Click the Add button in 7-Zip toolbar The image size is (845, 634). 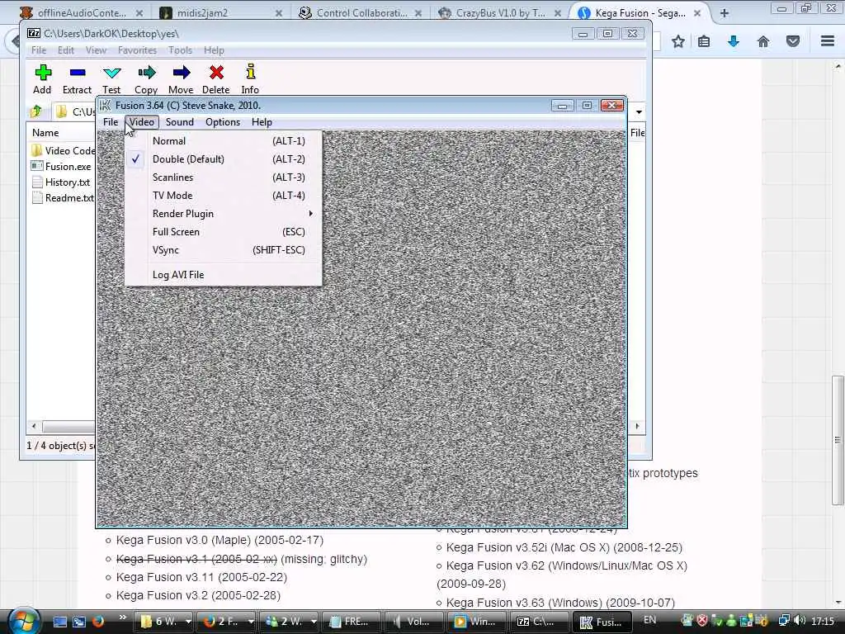click(x=43, y=78)
